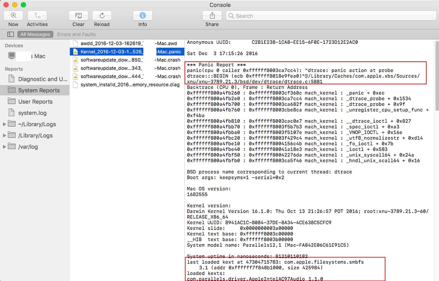Expand the ~/Library/Logs folder
This screenshot has width=439, height=281.
coord(4,124)
